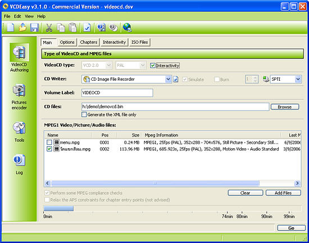Click the globe web icon
The width and height of the screenshot is (309, 243).
(127, 27)
